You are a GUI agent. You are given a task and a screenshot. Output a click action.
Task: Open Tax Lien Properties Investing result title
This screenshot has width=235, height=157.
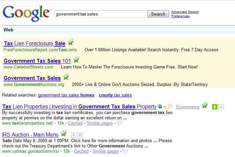coord(79,106)
